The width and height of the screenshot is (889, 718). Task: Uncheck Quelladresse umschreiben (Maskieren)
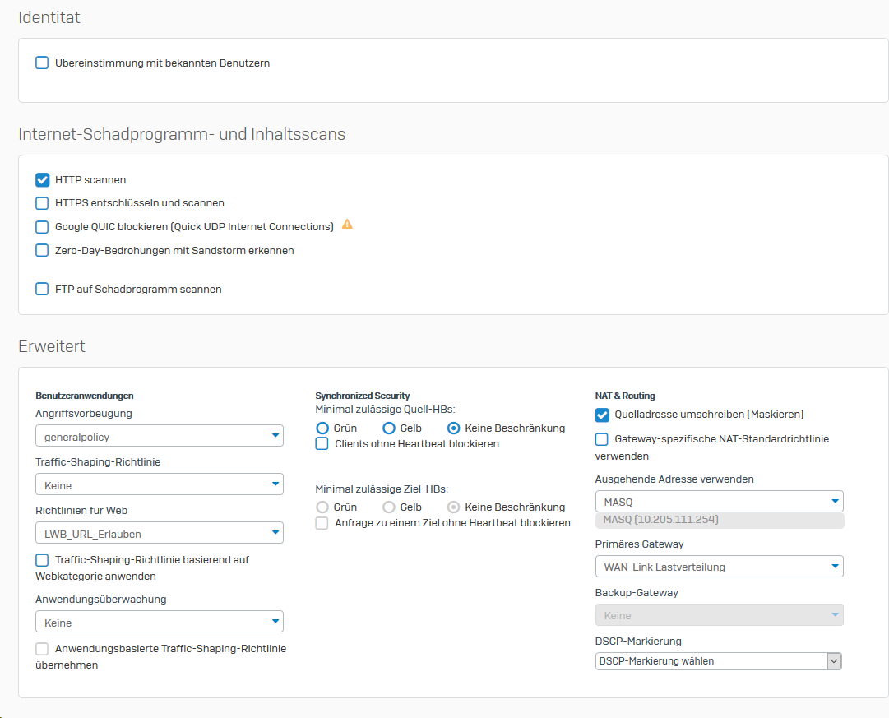pos(602,415)
